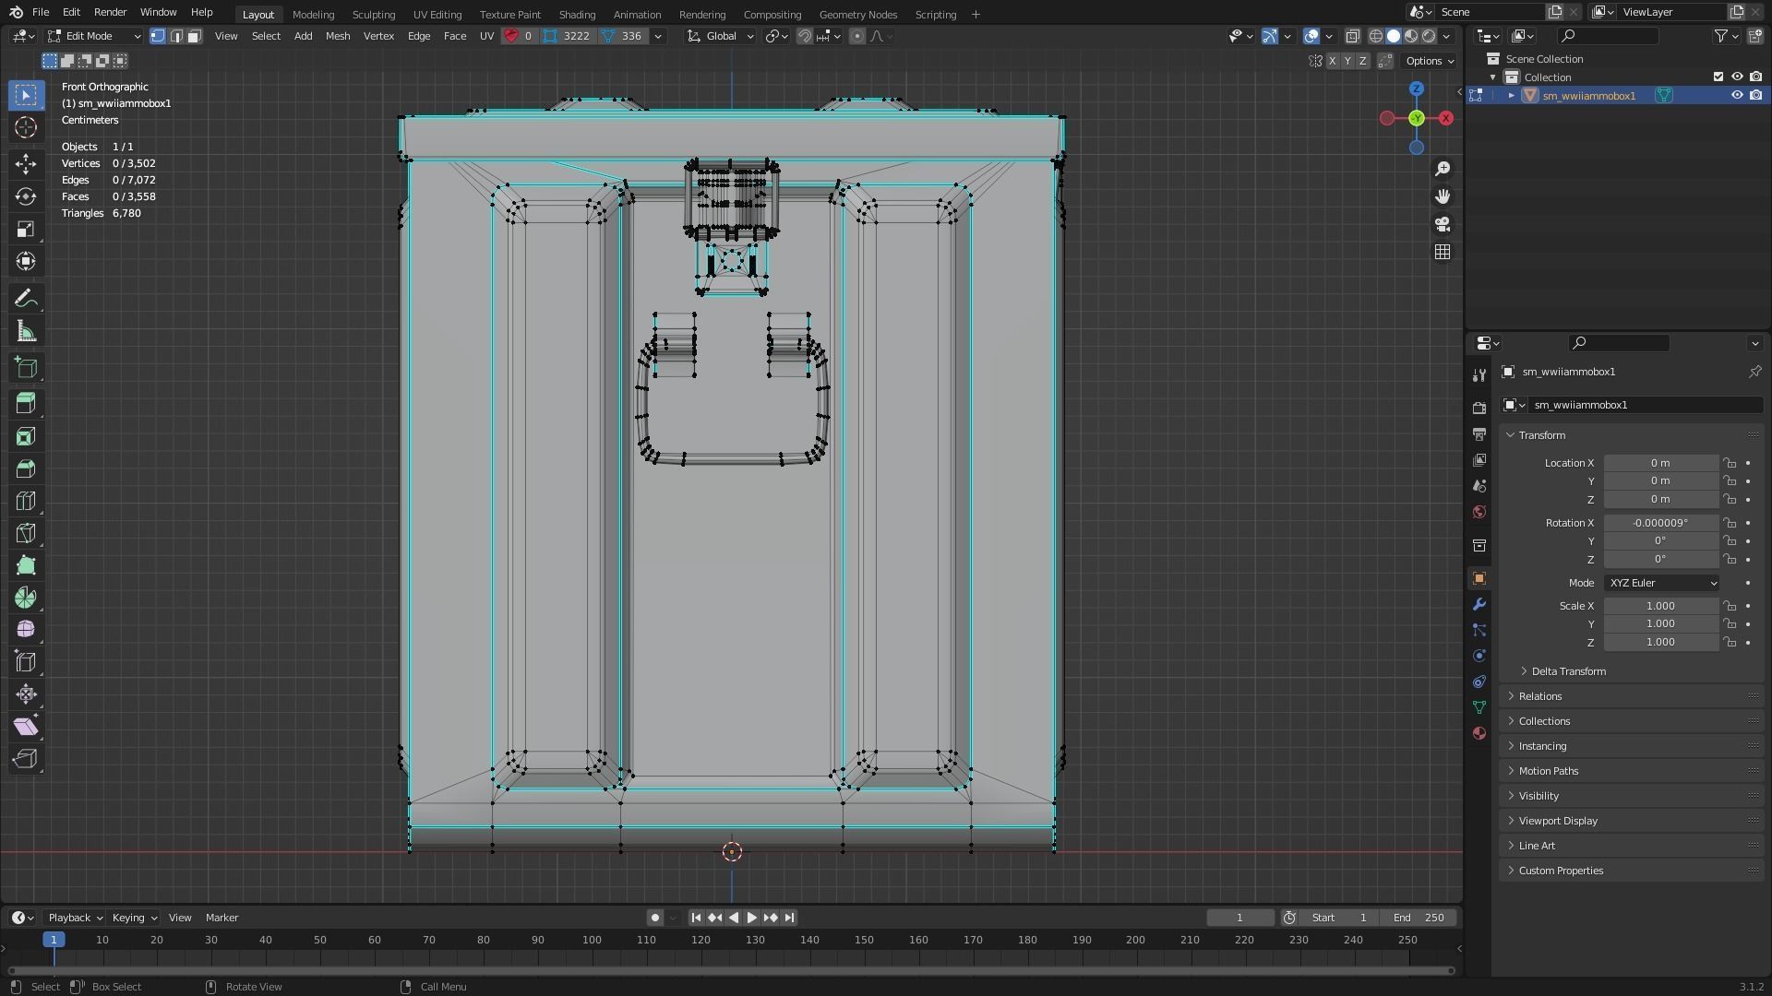Switch to face select mode
Screen dimensions: 1772x996
(x=195, y=36)
